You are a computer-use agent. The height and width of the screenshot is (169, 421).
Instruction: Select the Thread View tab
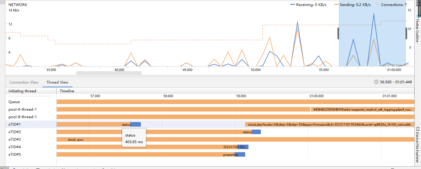[57, 82]
